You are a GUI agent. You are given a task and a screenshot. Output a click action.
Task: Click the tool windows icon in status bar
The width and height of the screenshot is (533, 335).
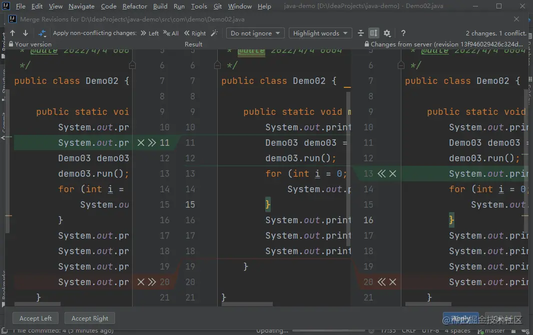(x=5, y=330)
